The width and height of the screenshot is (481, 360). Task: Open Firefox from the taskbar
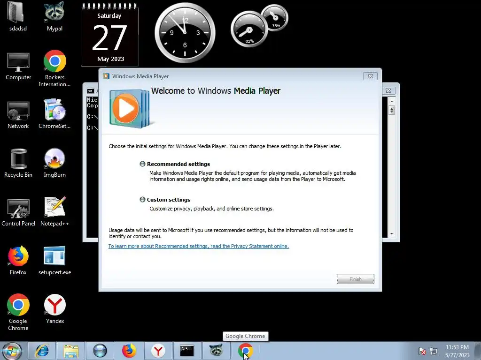coord(129,351)
